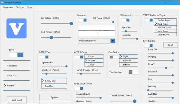This screenshot has width=180, height=104.
Task: Click the Pre-Volume slider handle
Action: (71, 24)
